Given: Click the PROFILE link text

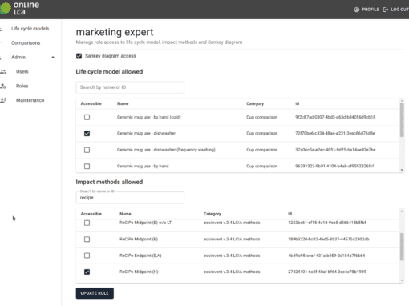Looking at the screenshot, I should pyautogui.click(x=371, y=10).
